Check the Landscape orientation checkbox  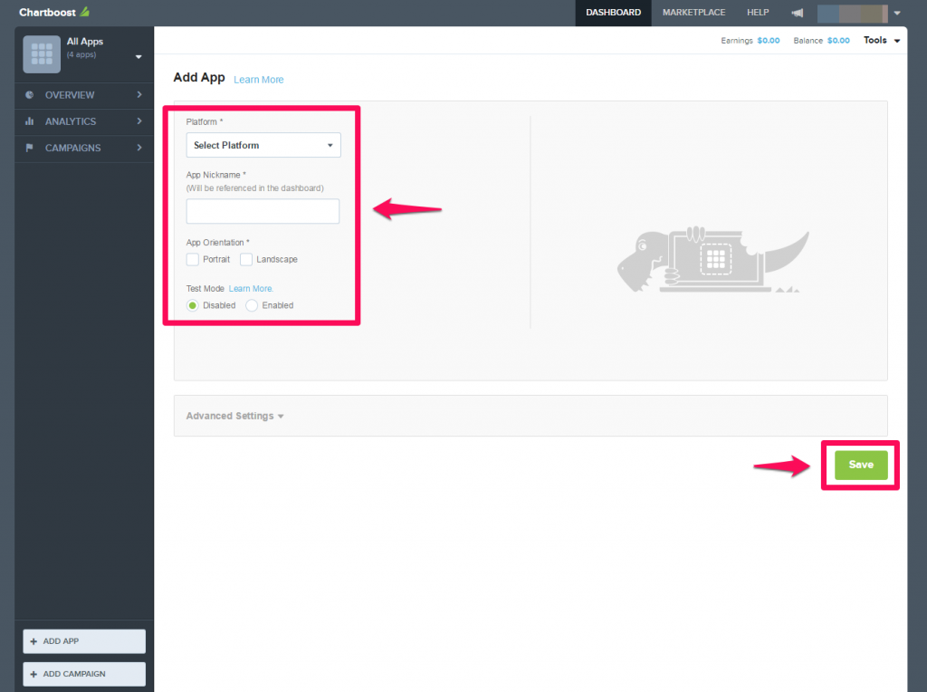click(x=246, y=259)
